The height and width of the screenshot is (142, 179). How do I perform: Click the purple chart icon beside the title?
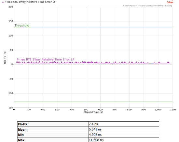[x=3, y=2]
